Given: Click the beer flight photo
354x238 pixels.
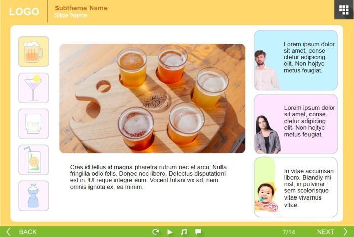Looking at the screenshot, I should tap(152, 98).
